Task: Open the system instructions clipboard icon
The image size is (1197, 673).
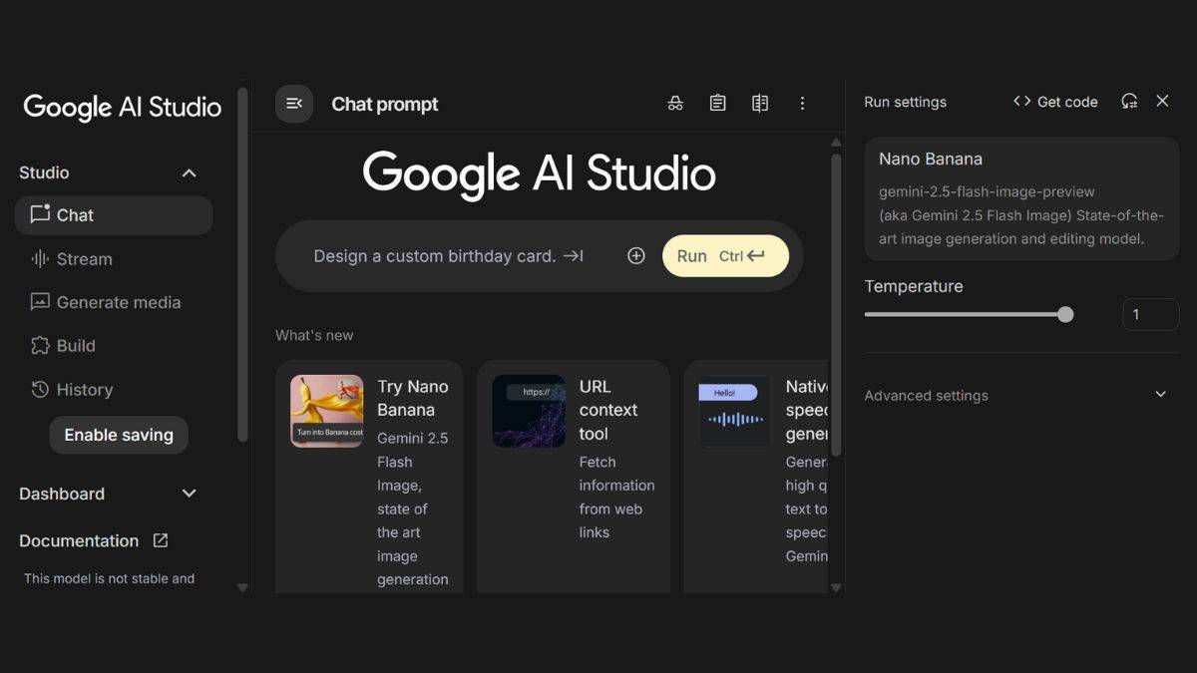Action: pyautogui.click(x=717, y=103)
